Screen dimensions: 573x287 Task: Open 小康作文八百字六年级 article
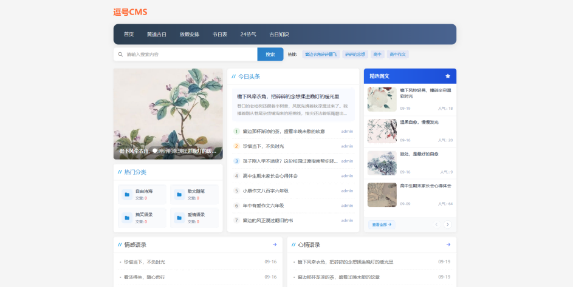pyautogui.click(x=266, y=191)
